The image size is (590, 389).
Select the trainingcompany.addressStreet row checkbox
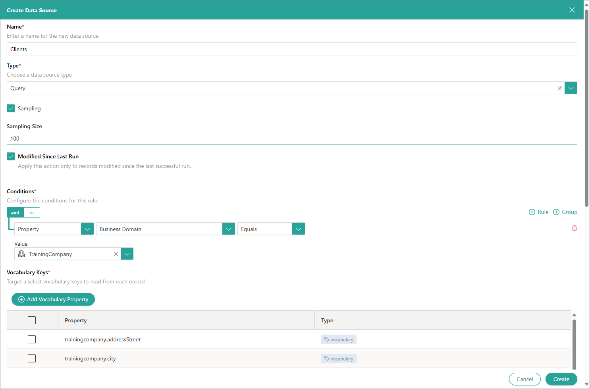(x=32, y=339)
